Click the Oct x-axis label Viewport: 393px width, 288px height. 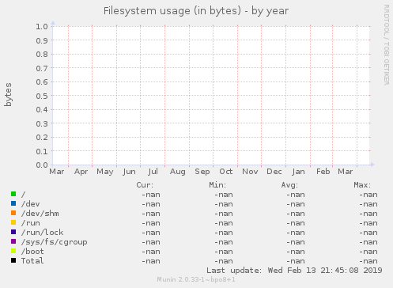(226, 172)
